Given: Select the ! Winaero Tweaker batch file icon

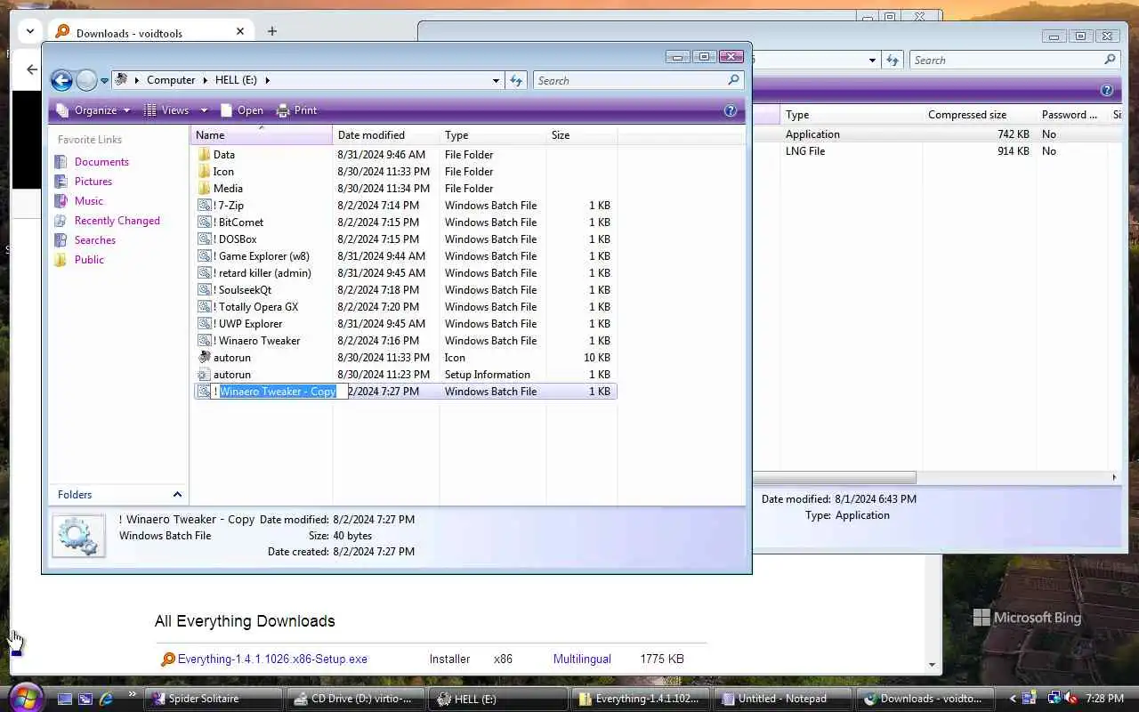Looking at the screenshot, I should coord(205,341).
